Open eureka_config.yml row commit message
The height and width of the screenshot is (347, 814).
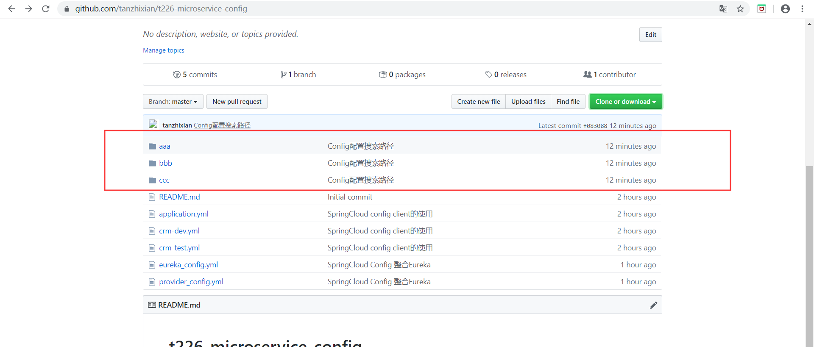coord(379,265)
